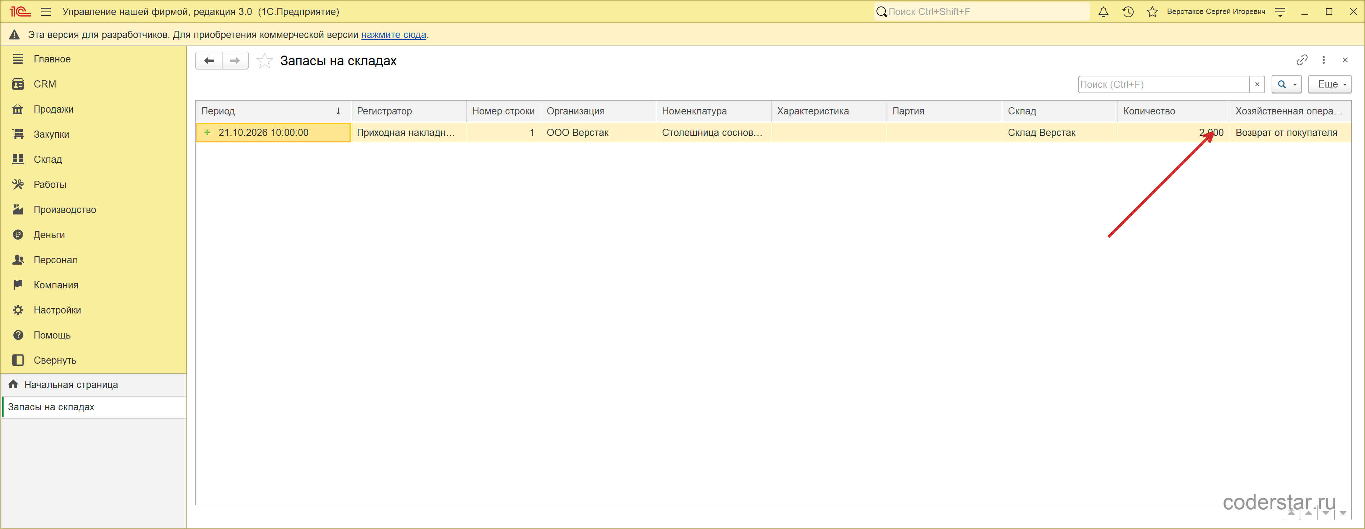Clear the list search field
The height and width of the screenshot is (529, 1365).
1257,84
